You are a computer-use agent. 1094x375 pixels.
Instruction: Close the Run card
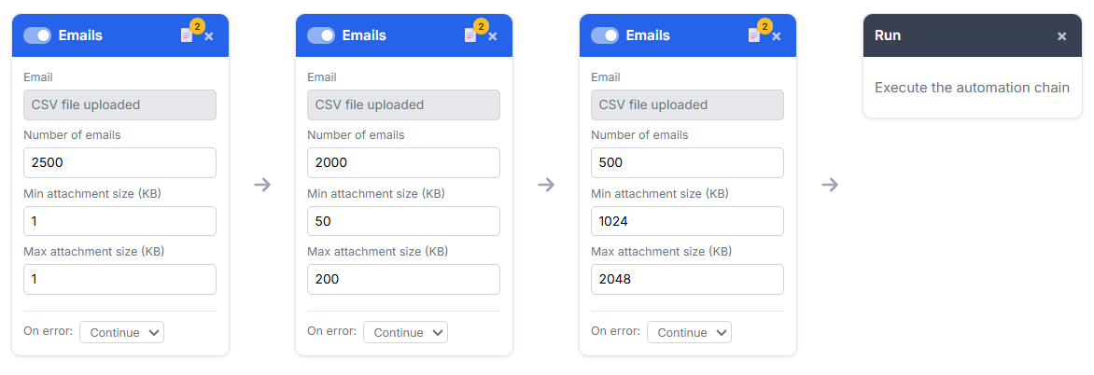tap(1061, 36)
